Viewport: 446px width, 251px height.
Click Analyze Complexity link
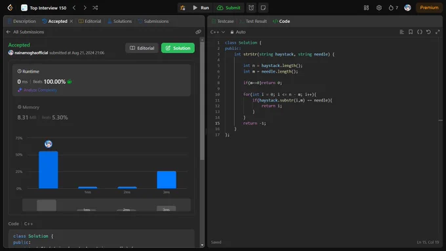click(37, 90)
